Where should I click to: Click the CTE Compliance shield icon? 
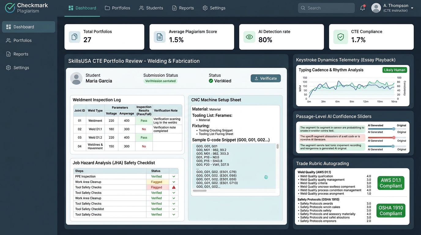tap(340, 37)
